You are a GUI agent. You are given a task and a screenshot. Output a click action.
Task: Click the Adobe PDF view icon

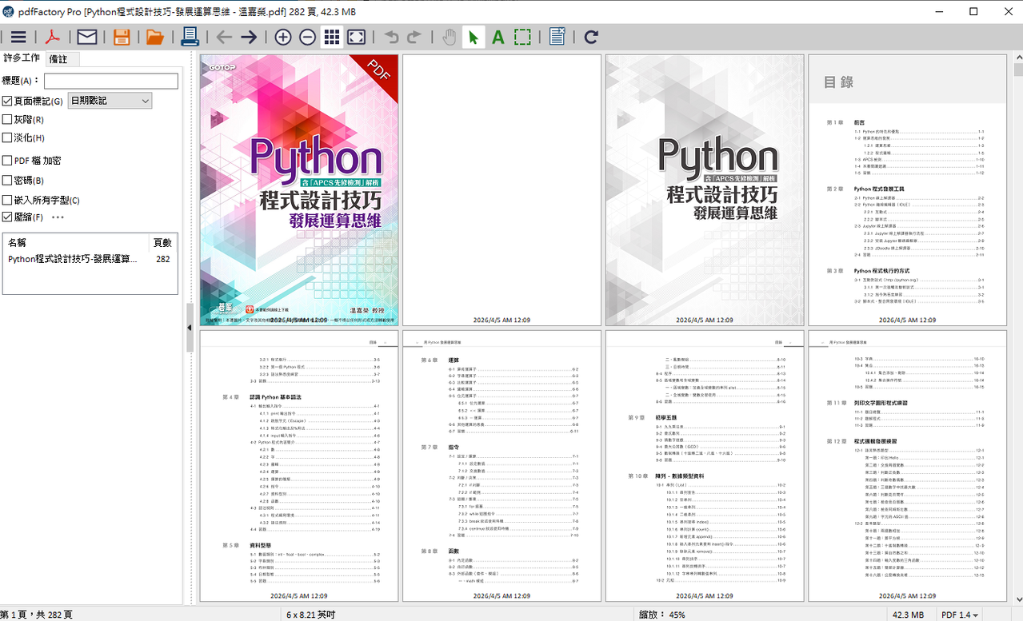(x=52, y=37)
